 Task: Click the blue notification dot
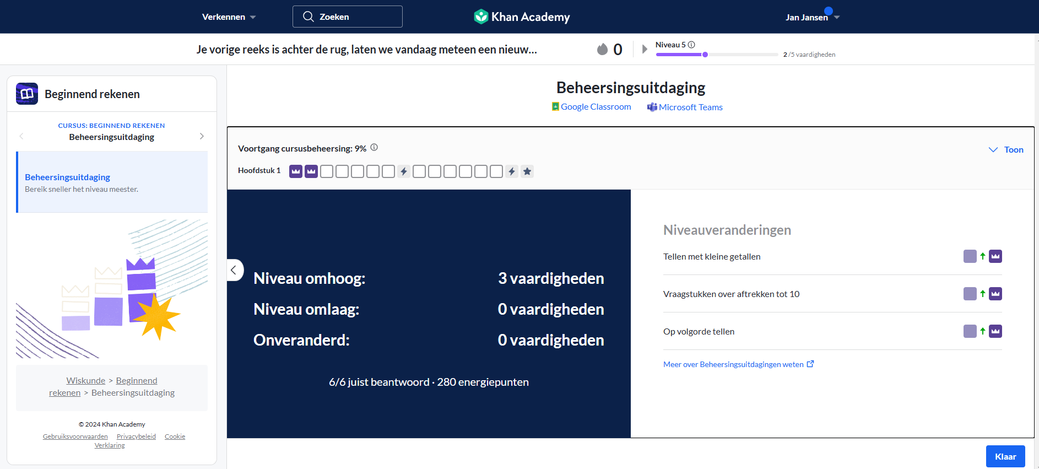pyautogui.click(x=829, y=10)
